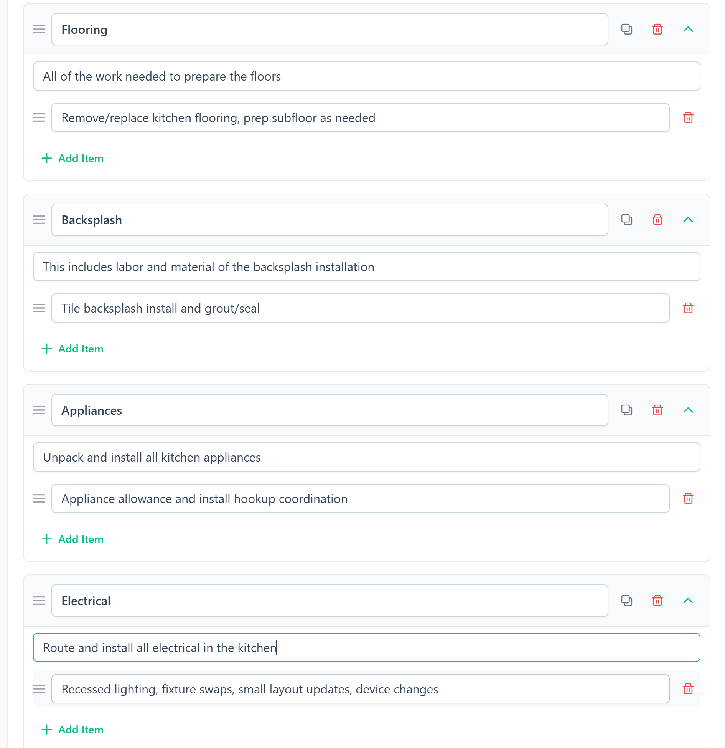Grab the Electrical section drag handle
Screen dimensions: 725x748
tap(39, 601)
